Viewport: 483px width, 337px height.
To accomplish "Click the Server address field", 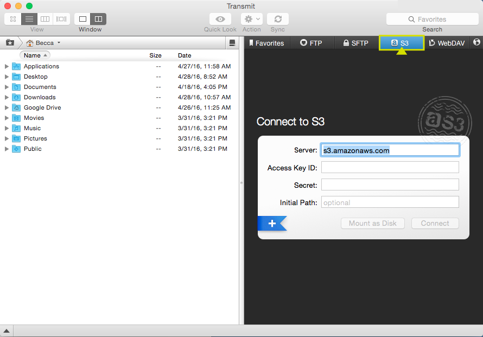I will click(x=390, y=150).
